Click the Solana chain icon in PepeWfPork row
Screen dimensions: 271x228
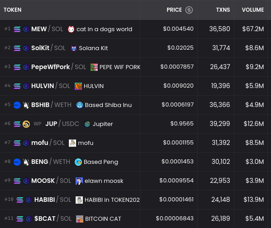click(x=17, y=67)
